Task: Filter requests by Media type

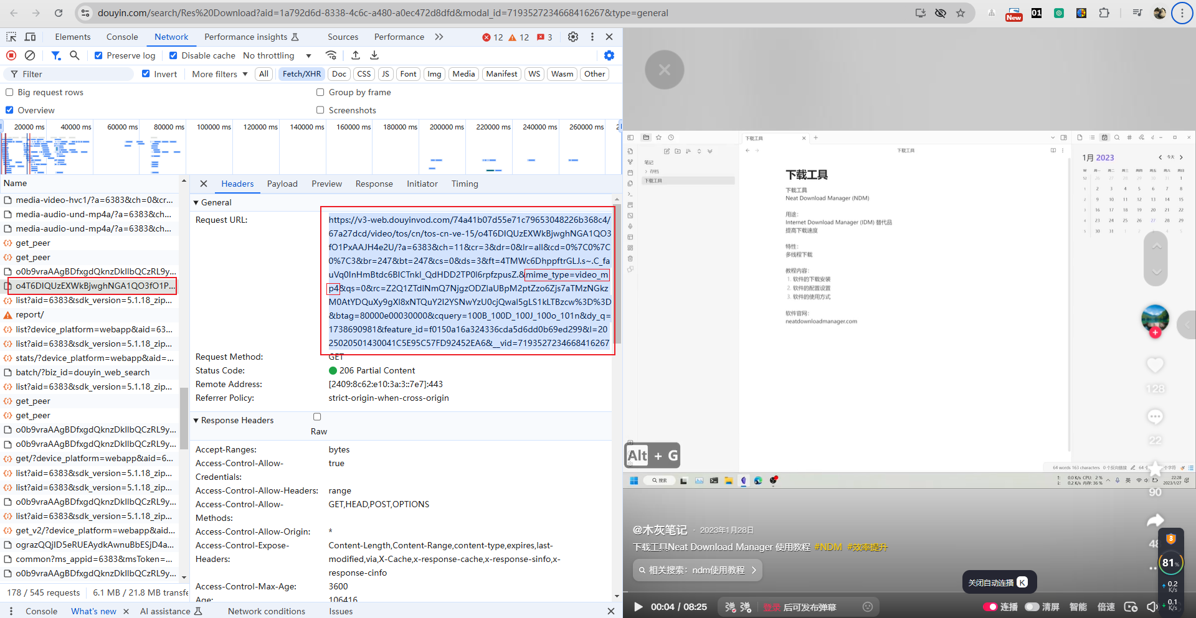Action: (463, 74)
